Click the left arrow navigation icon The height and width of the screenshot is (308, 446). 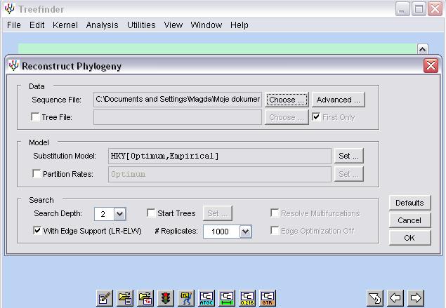coord(395,298)
